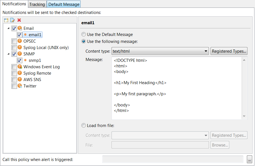The width and height of the screenshot is (255, 166).
Task: Collapse the Email tree node
Action: [x=8, y=28]
